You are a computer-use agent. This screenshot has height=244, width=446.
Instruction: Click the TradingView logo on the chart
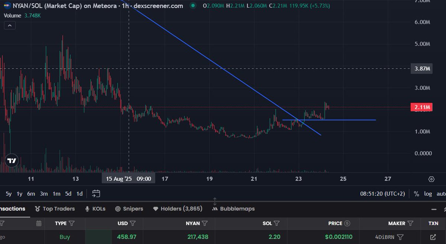coord(12,161)
